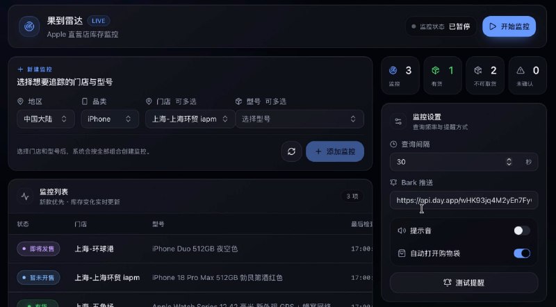Screen dimensions: 556x307
Task: Expand the 门店 dropdown 上海-上海环贸 iapm
Action: pos(190,119)
